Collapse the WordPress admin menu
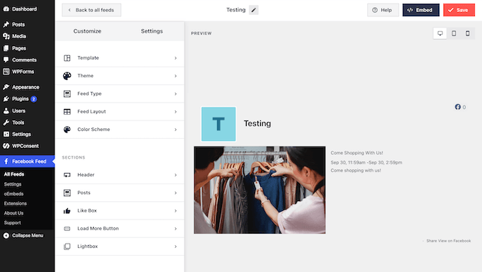482x272 pixels. [x=23, y=235]
